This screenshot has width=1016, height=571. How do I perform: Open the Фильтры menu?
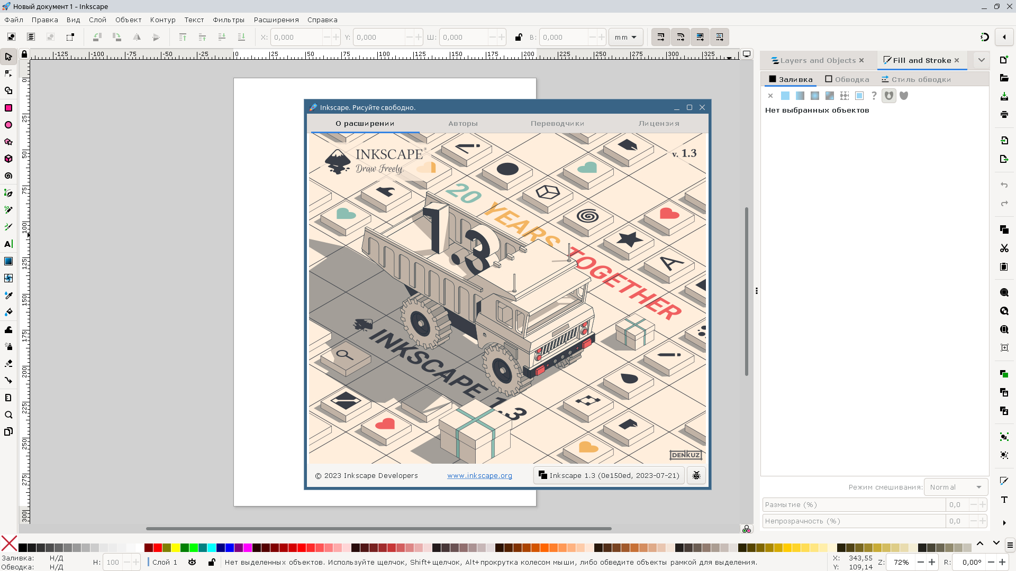[229, 20]
